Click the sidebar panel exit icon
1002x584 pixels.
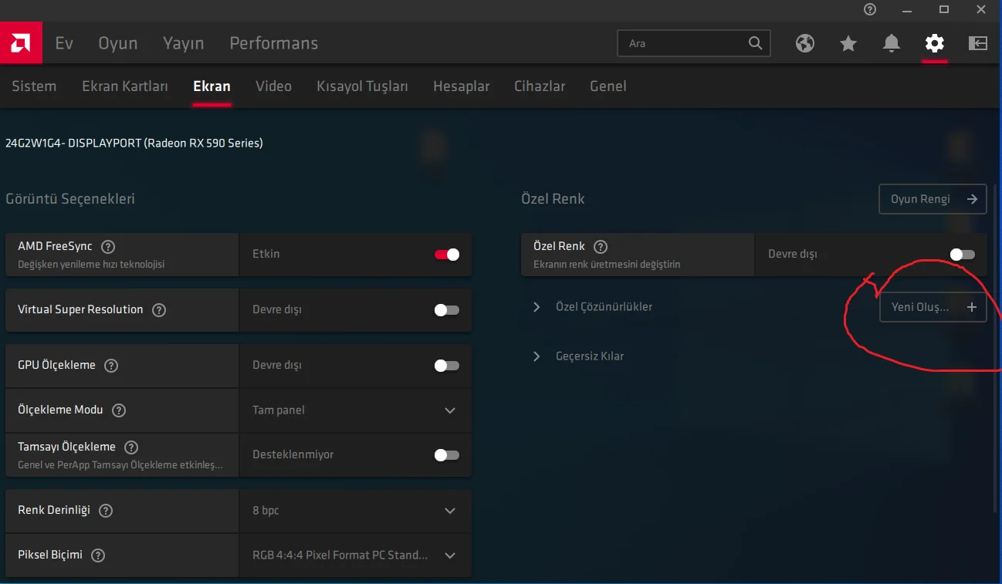[978, 43]
